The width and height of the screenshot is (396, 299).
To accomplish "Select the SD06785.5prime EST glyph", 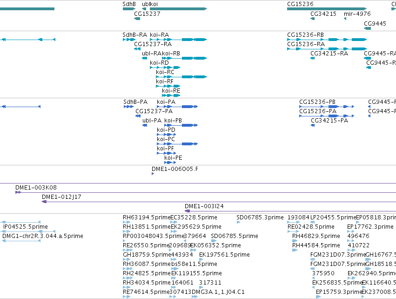I will 214,241.
